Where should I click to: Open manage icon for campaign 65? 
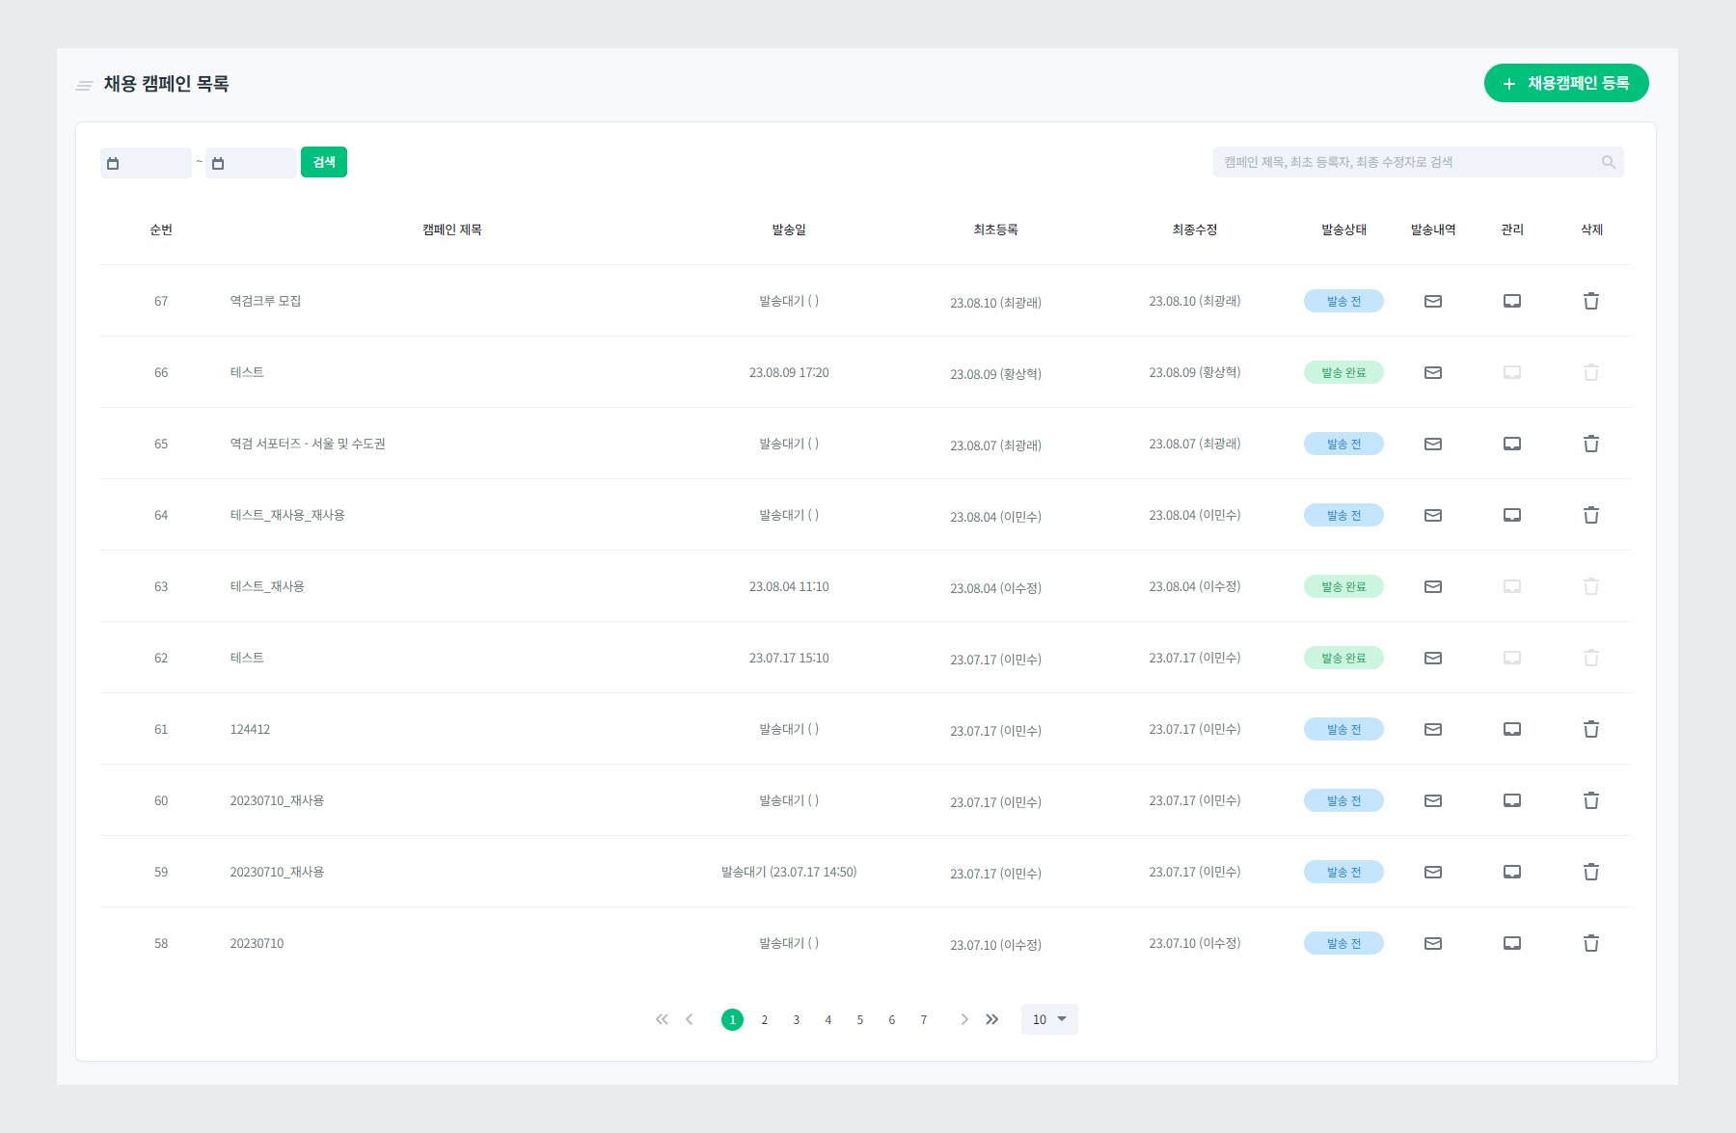tap(1512, 444)
